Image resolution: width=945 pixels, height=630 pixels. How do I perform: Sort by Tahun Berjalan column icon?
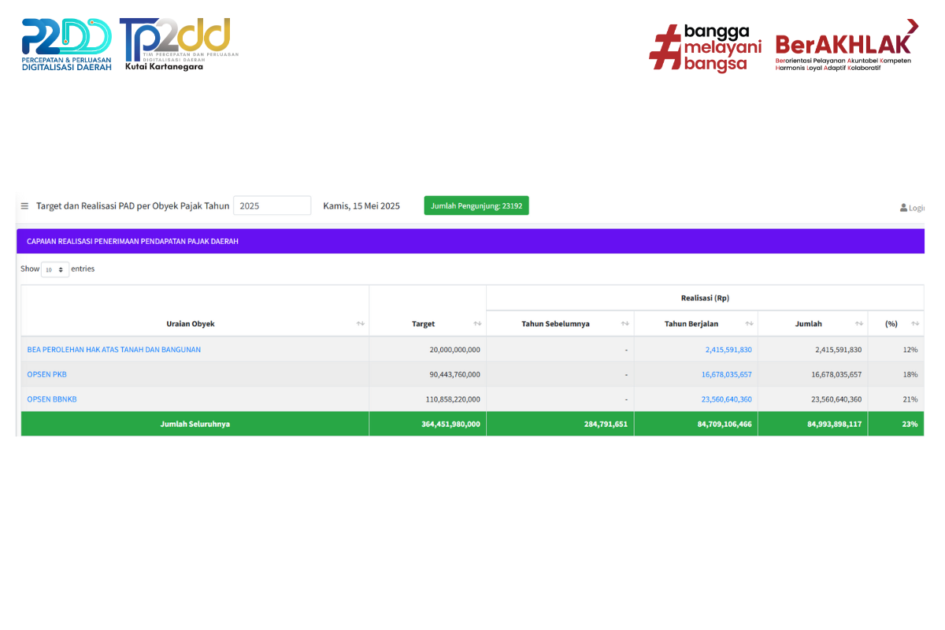click(749, 324)
